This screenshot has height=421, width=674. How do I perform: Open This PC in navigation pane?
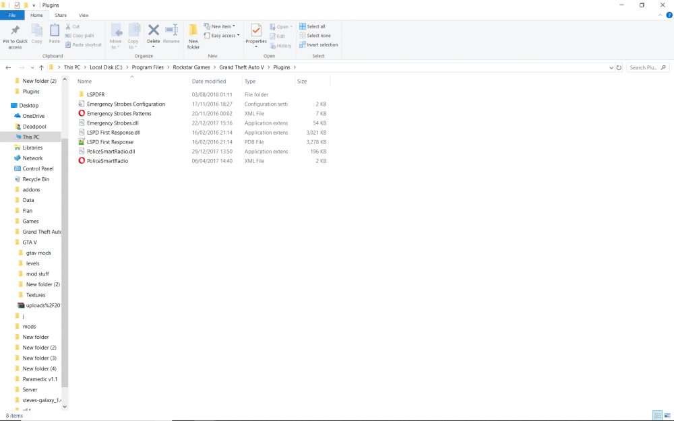coord(31,137)
